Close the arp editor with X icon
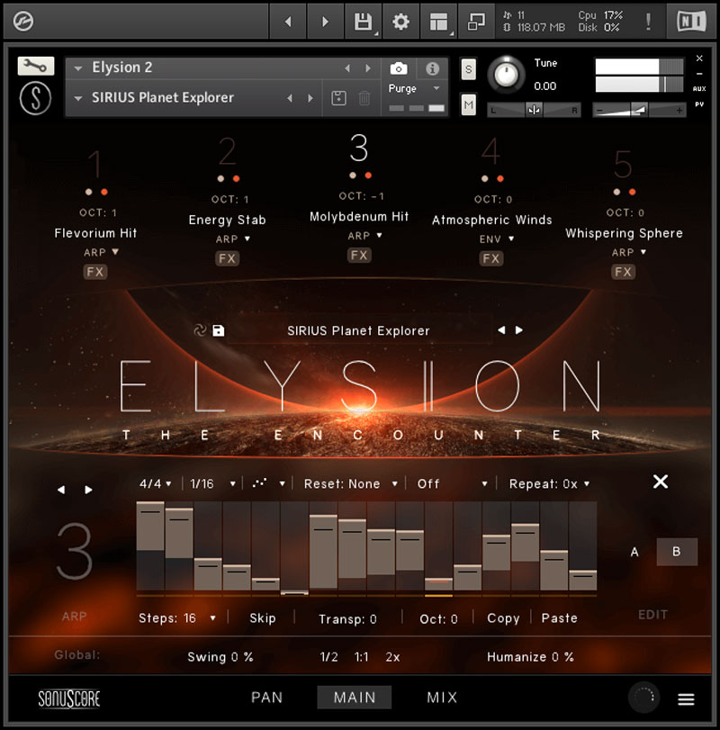This screenshot has height=730, width=720. (x=661, y=482)
